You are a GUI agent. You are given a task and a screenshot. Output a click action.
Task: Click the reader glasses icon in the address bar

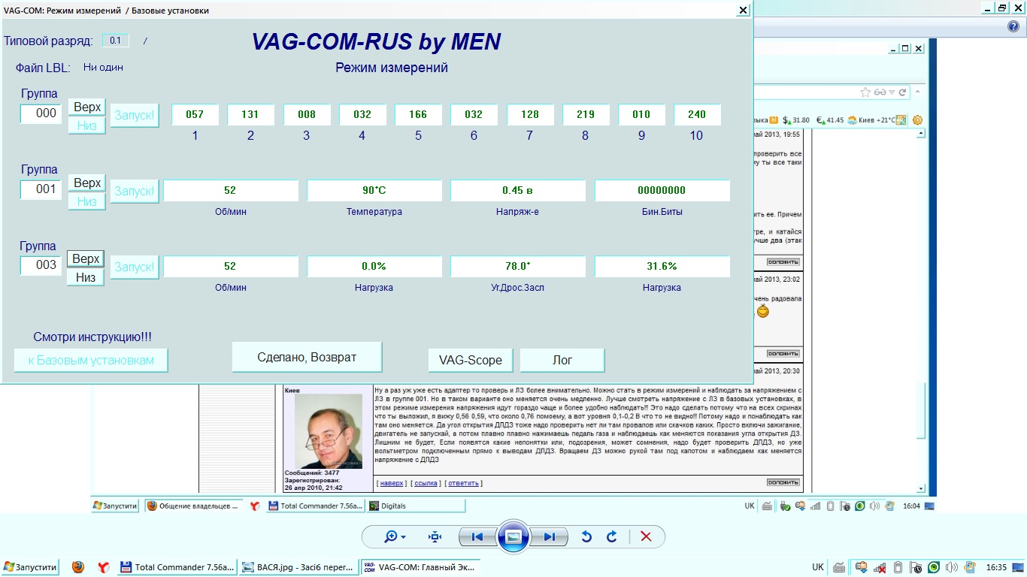879,92
